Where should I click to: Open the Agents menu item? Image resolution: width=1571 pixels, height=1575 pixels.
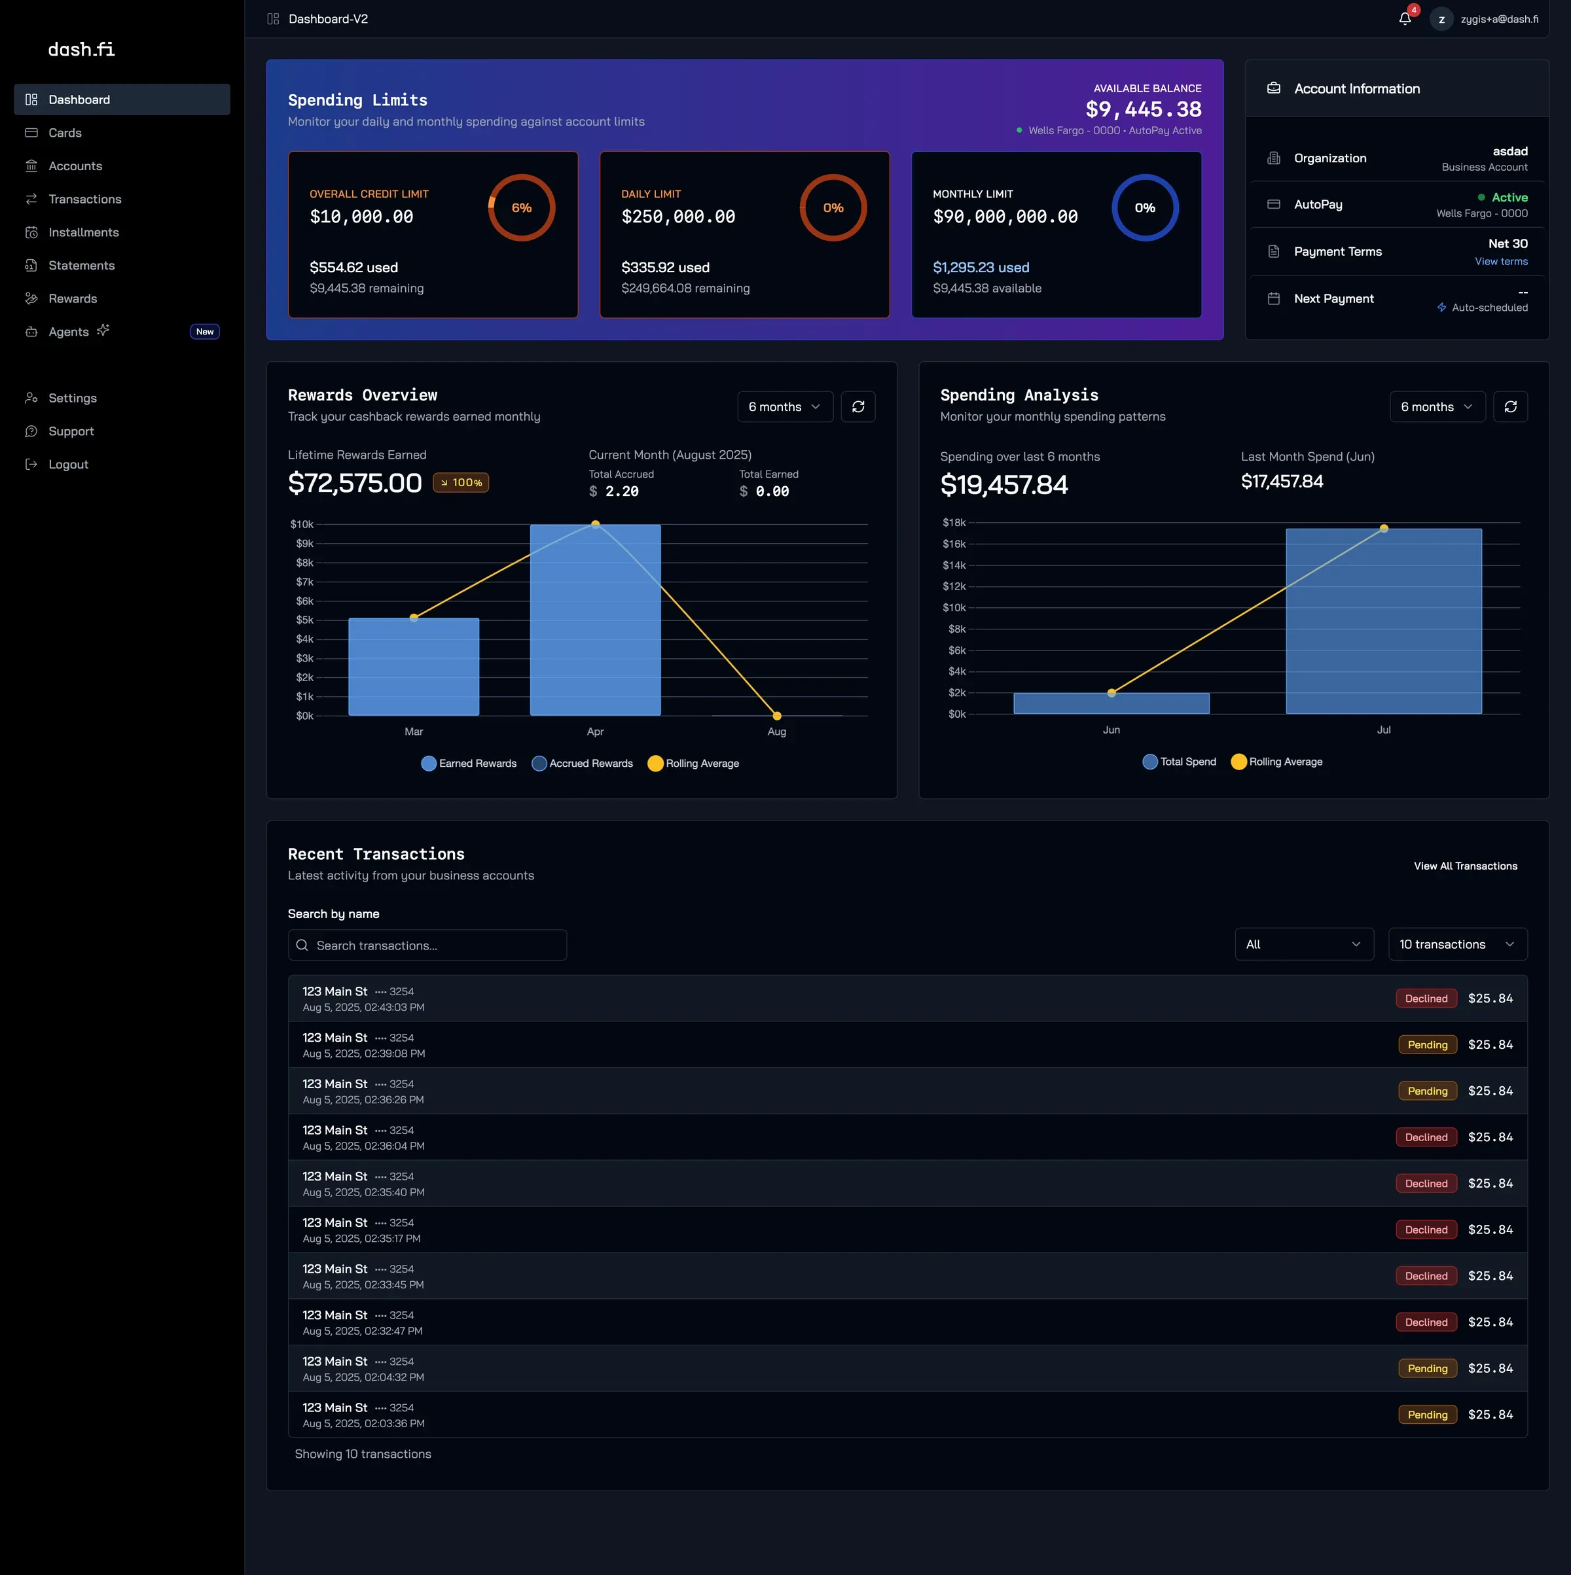122,332
